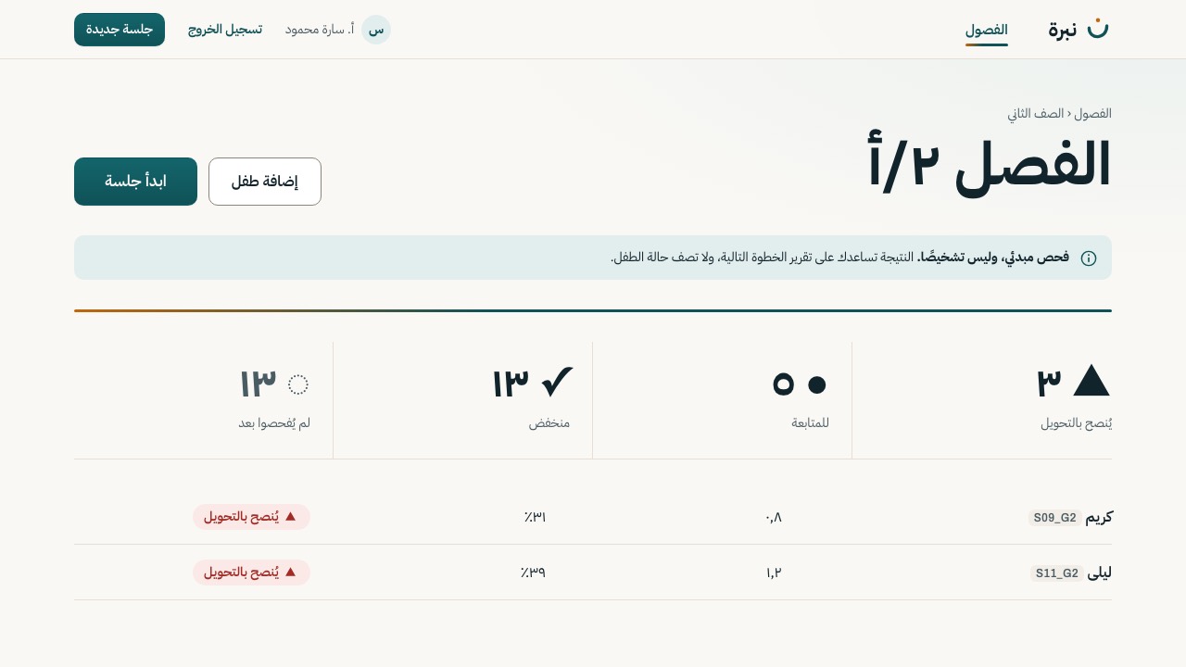Select the يُنصح بالتحويل stat label

pos(1076,423)
